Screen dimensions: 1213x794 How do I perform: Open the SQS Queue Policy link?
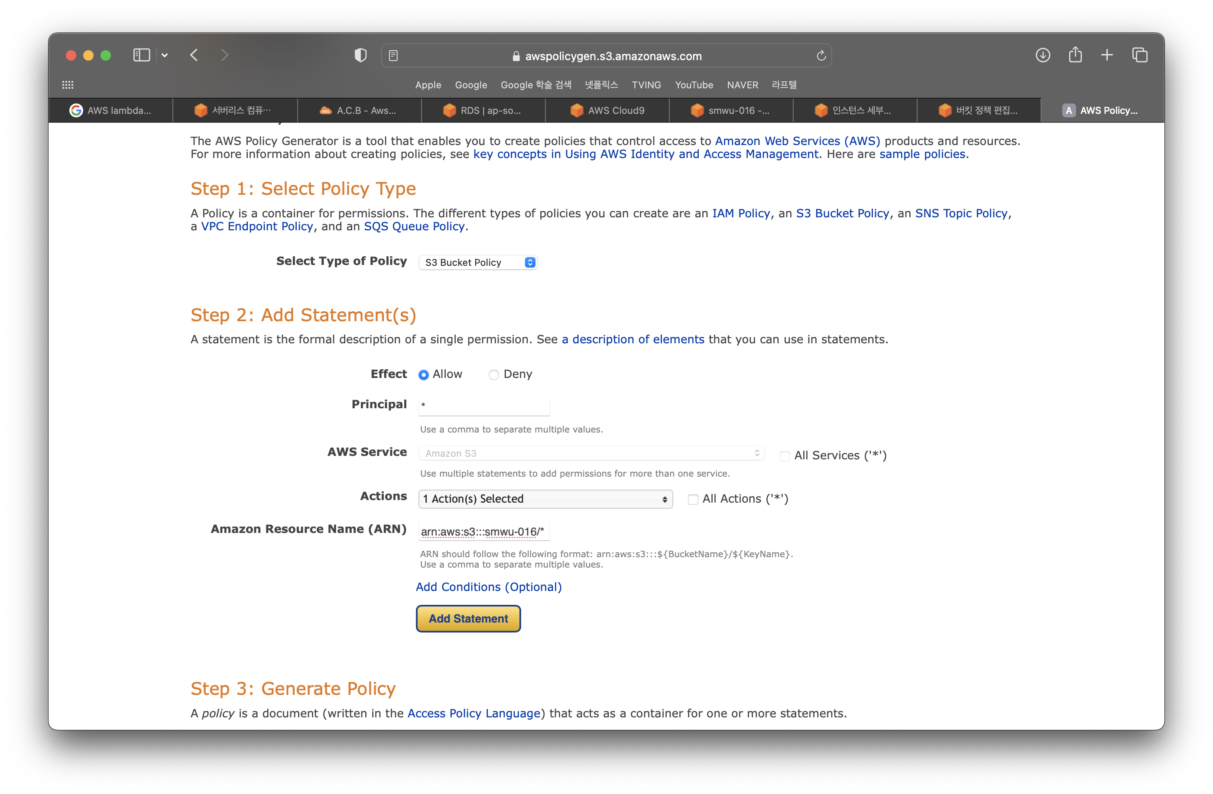click(x=414, y=226)
